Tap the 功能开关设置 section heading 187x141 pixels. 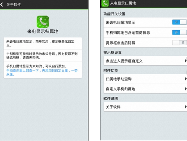click(x=114, y=14)
